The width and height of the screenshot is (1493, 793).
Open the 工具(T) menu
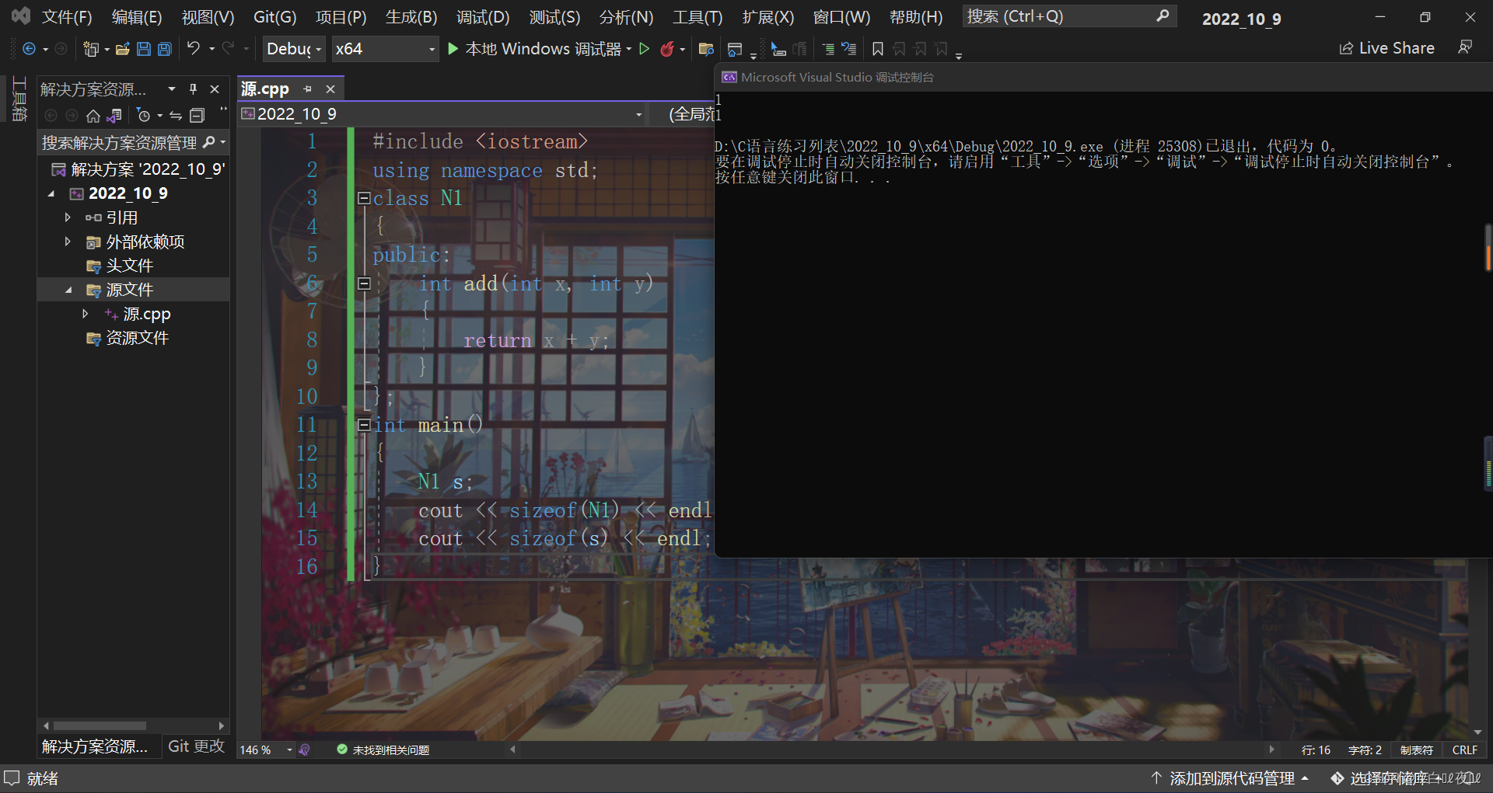coord(698,17)
